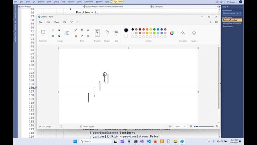Open Visual Studio Debug menu
The image size is (257, 145).
tap(56, 2)
